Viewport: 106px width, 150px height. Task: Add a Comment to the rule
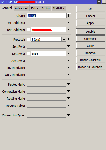91,39
